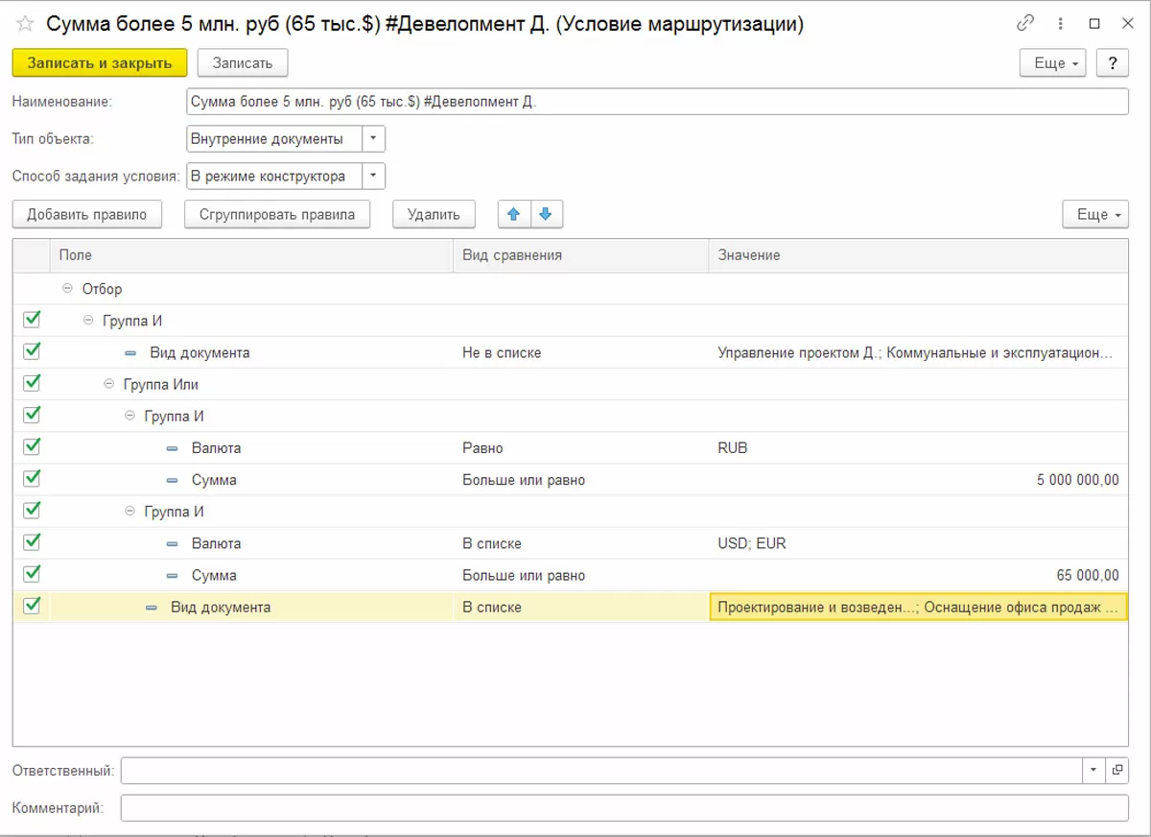Open the top Еще menu
This screenshot has width=1151, height=837.
coord(1052,63)
